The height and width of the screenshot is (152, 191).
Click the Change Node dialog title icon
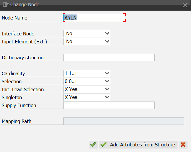(x=5, y=4)
